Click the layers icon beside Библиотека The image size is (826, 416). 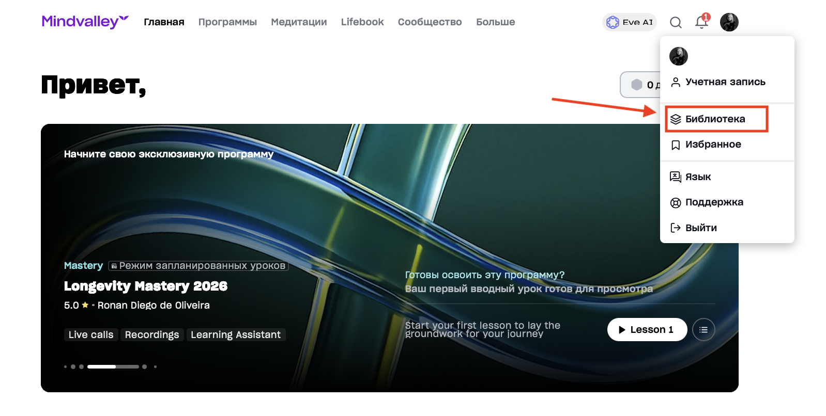(676, 119)
